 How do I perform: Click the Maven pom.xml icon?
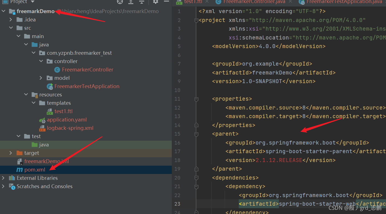coord(20,170)
